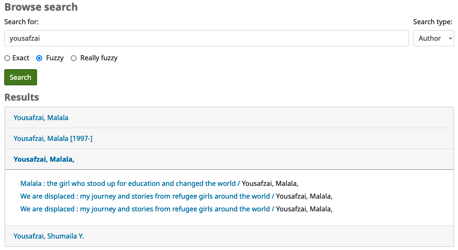458x250 pixels.
Task: Select the Exact search radio button
Action: click(x=7, y=58)
